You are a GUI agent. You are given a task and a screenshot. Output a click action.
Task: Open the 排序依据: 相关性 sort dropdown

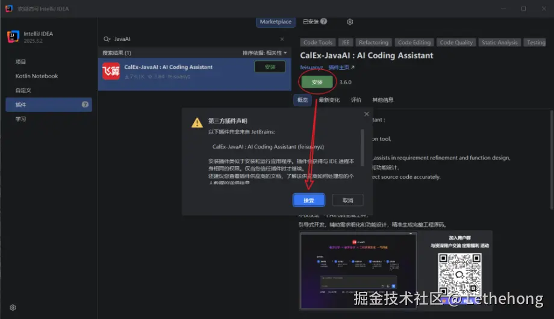pos(264,52)
